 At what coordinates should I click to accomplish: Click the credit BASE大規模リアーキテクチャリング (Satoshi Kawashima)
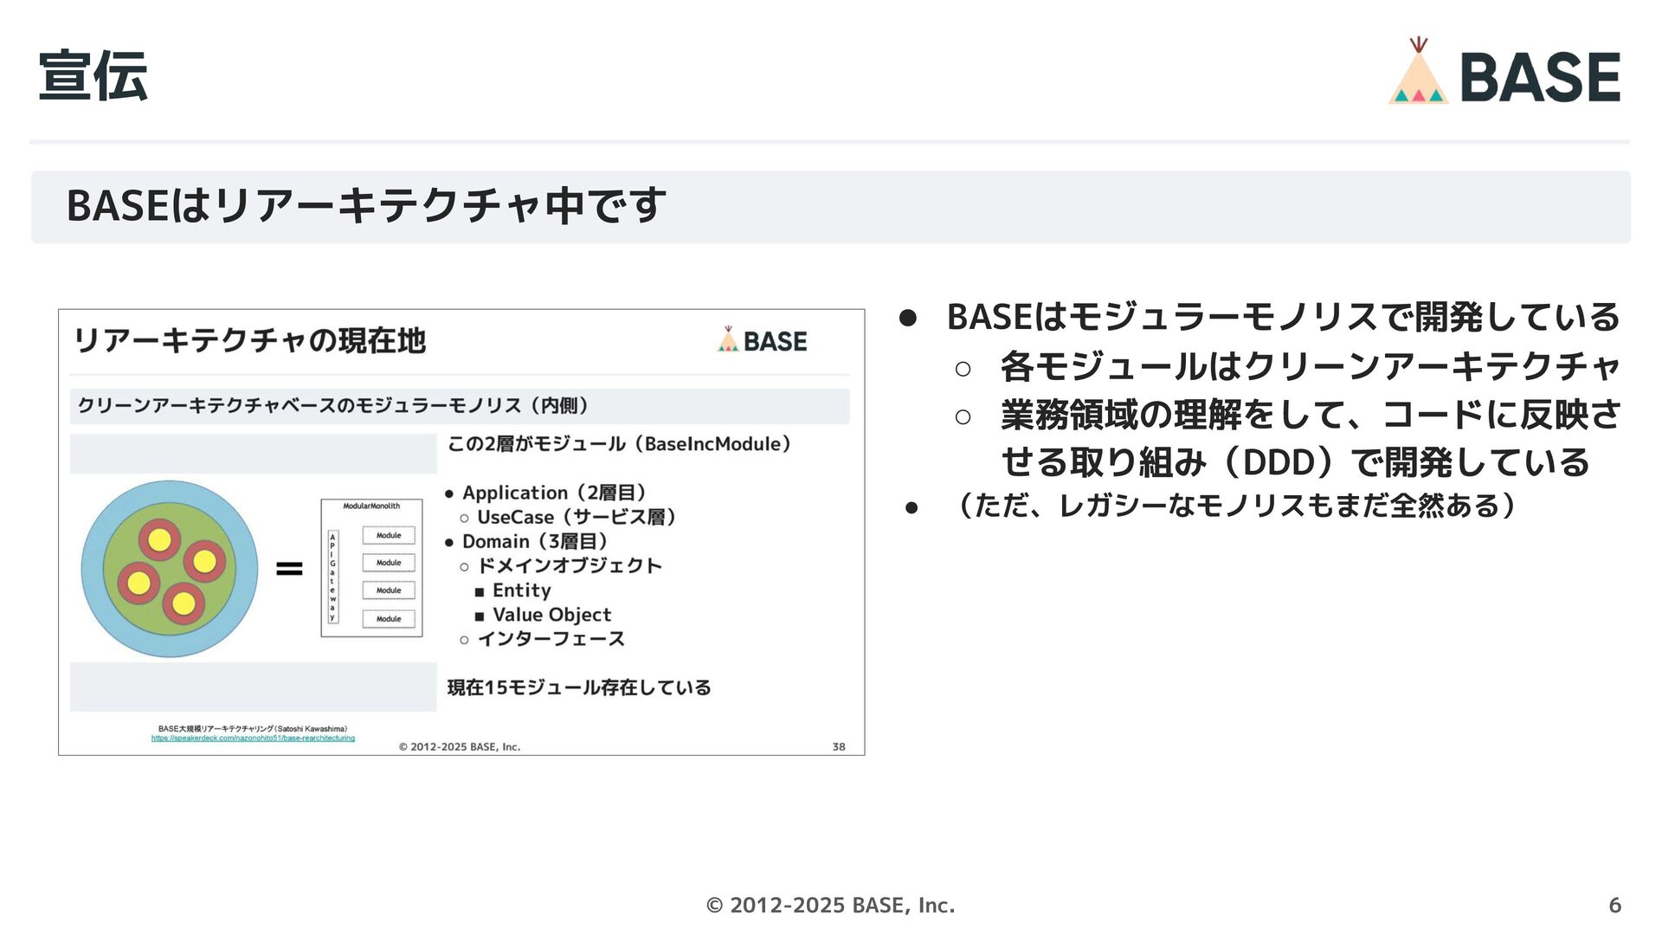[253, 729]
